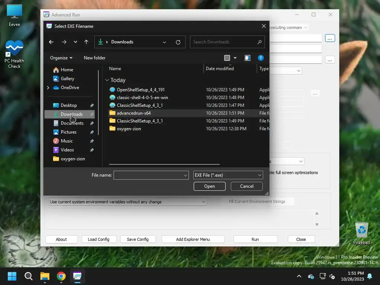
Task: Click the pin icon beside Music
Action: pyautogui.click(x=92, y=141)
